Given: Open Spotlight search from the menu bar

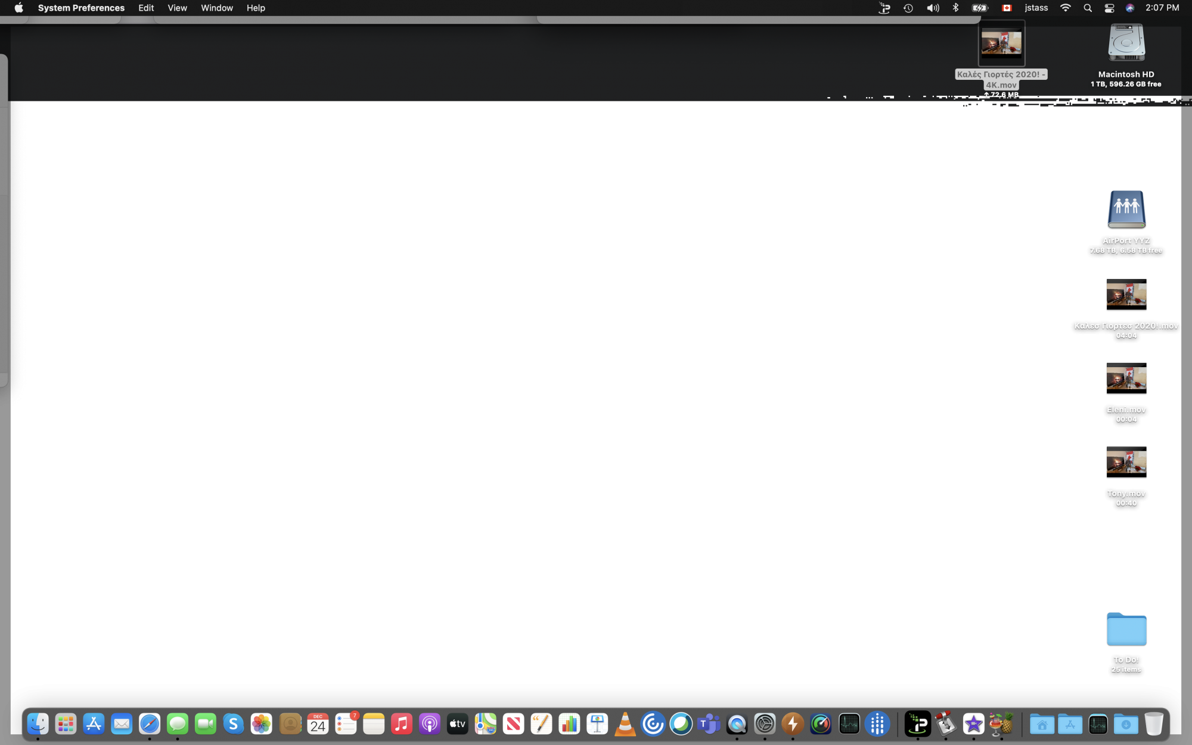Looking at the screenshot, I should click(x=1088, y=8).
